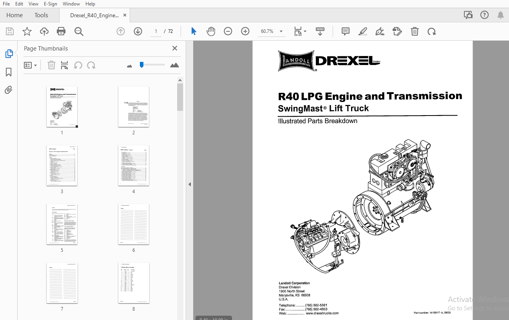Switch to the Home tab
Screen dimensions: 509x320
(14, 15)
